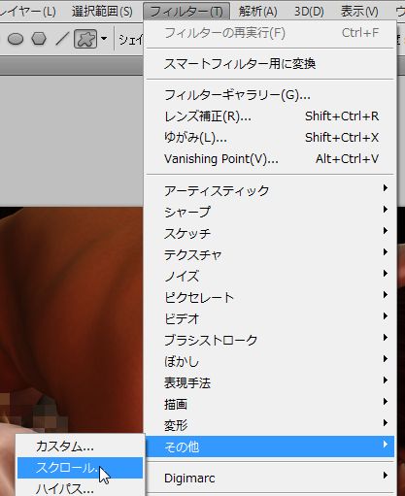The height and width of the screenshot is (496, 405).
Task: Select the Ellipse shape tool icon
Action: [16, 39]
